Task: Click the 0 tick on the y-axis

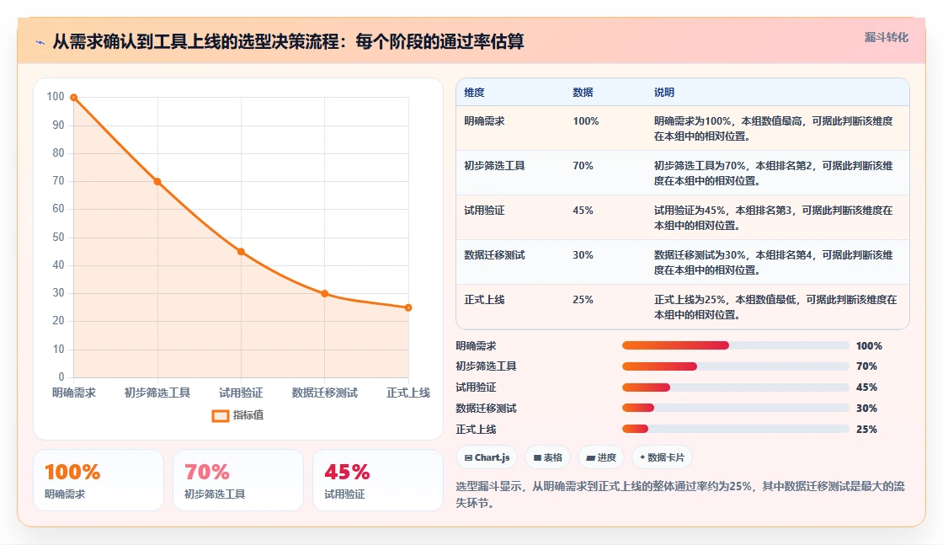Action: point(61,377)
